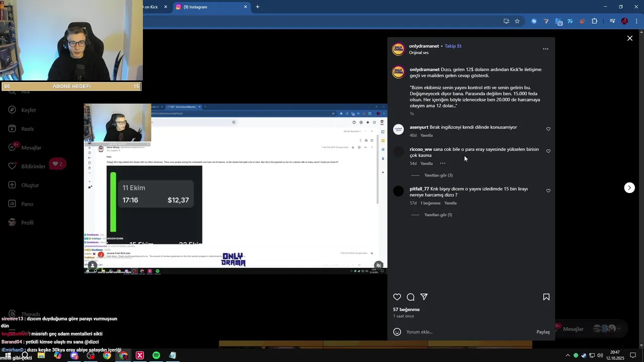Close the 'on Kick' tab
The height and width of the screenshot is (362, 644).
click(166, 7)
